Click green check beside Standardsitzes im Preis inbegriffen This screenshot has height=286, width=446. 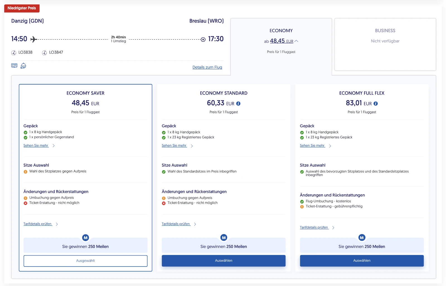point(164,172)
